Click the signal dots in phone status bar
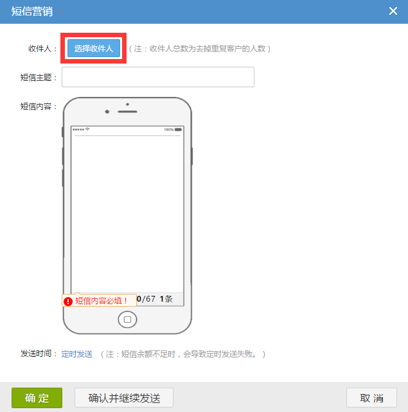This screenshot has width=408, height=412. click(78, 130)
